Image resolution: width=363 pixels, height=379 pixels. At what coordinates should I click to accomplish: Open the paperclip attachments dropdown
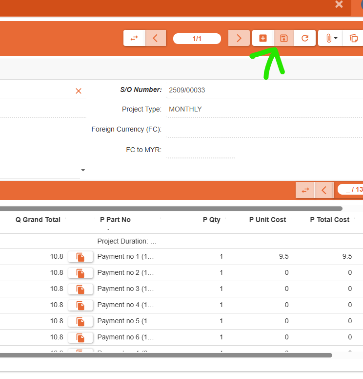[331, 38]
